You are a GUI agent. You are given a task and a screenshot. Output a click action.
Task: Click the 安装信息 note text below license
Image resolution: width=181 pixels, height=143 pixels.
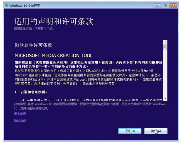(90, 106)
